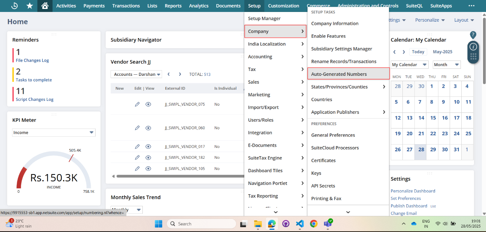Click the File Changes Log reminder link
The width and height of the screenshot is (486, 232).
coord(32,60)
